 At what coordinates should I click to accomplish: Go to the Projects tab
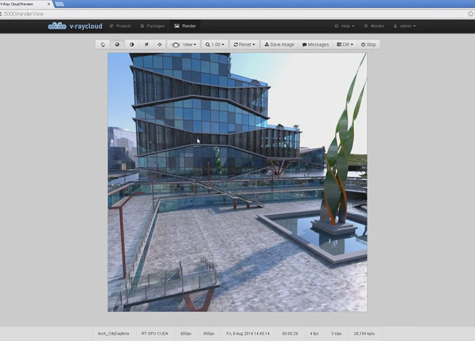click(x=121, y=26)
